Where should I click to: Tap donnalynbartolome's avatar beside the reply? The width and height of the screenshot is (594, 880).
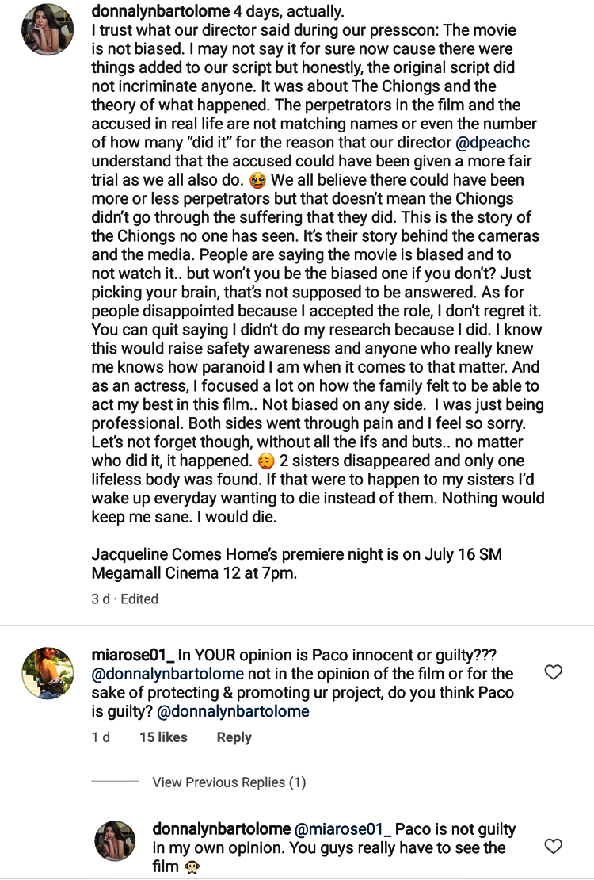pyautogui.click(x=115, y=840)
